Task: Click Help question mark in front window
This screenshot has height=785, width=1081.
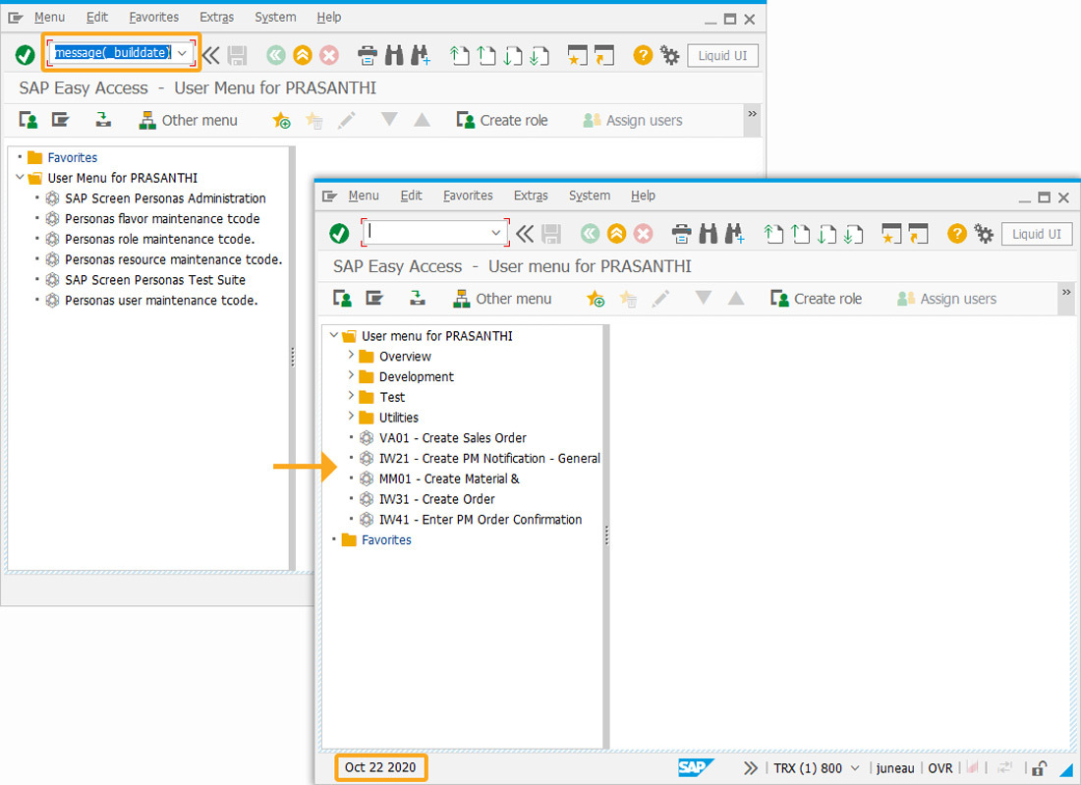Action: (x=957, y=234)
